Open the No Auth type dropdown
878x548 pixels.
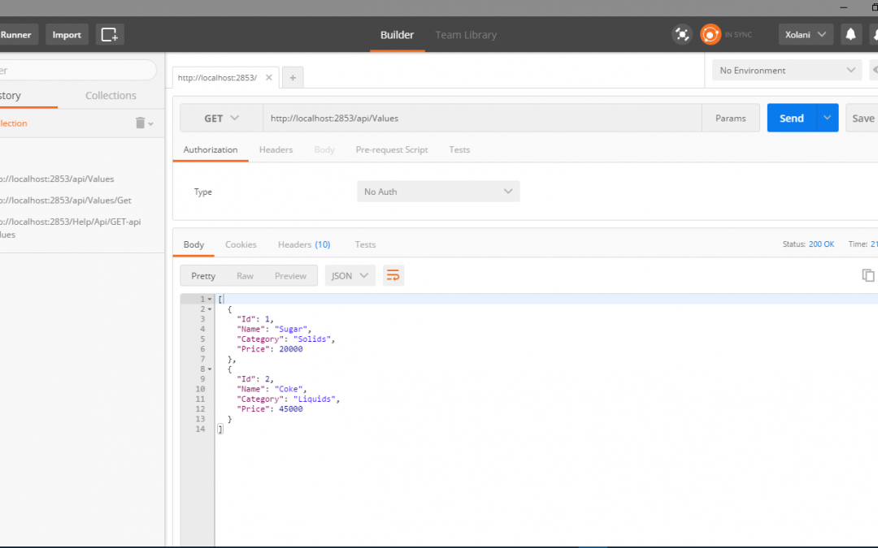437,191
